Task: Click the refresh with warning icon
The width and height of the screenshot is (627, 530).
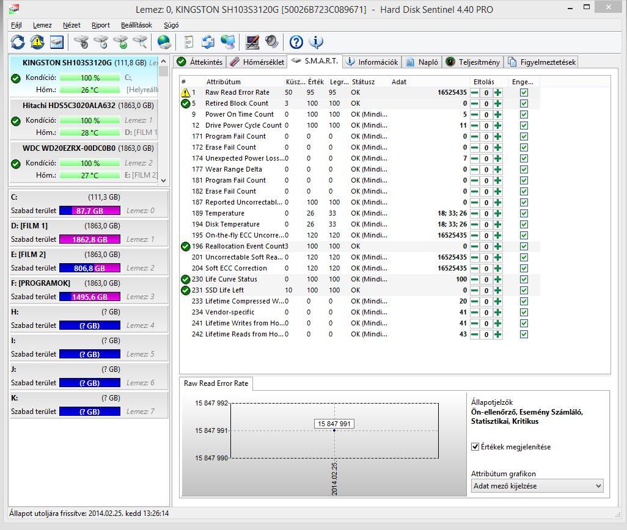Action: (37, 42)
